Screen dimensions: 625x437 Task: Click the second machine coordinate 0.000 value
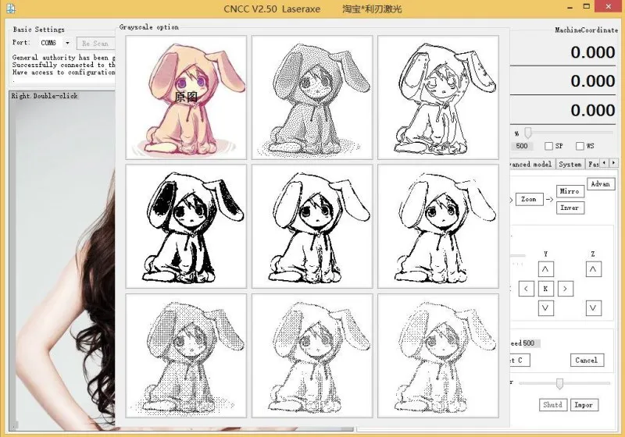coord(592,81)
